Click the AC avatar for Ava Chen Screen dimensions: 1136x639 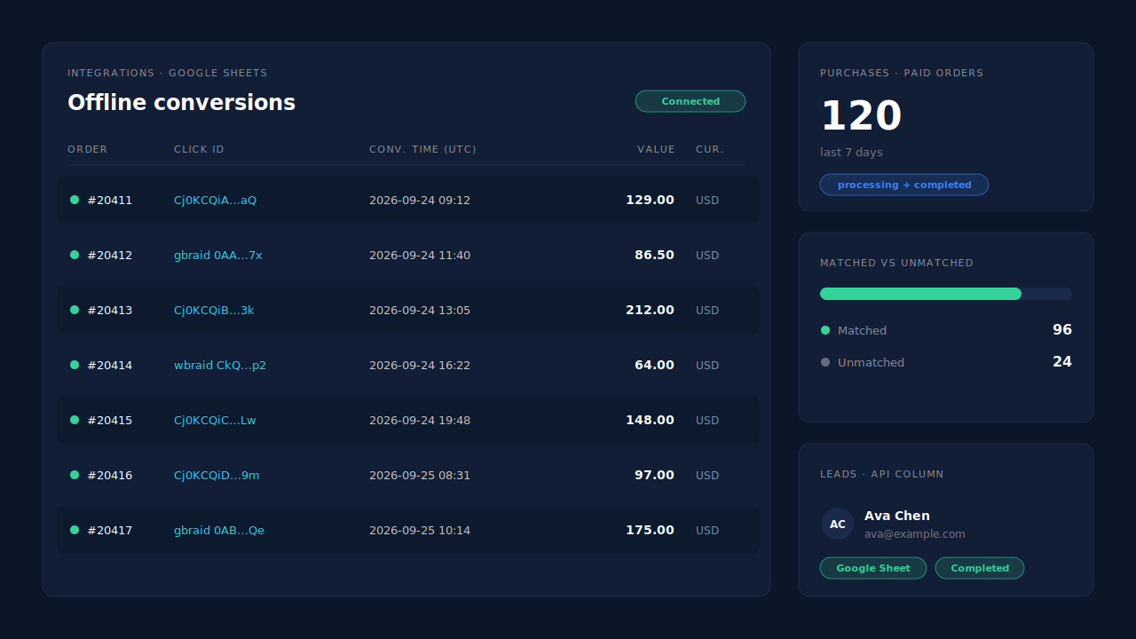pyautogui.click(x=838, y=524)
